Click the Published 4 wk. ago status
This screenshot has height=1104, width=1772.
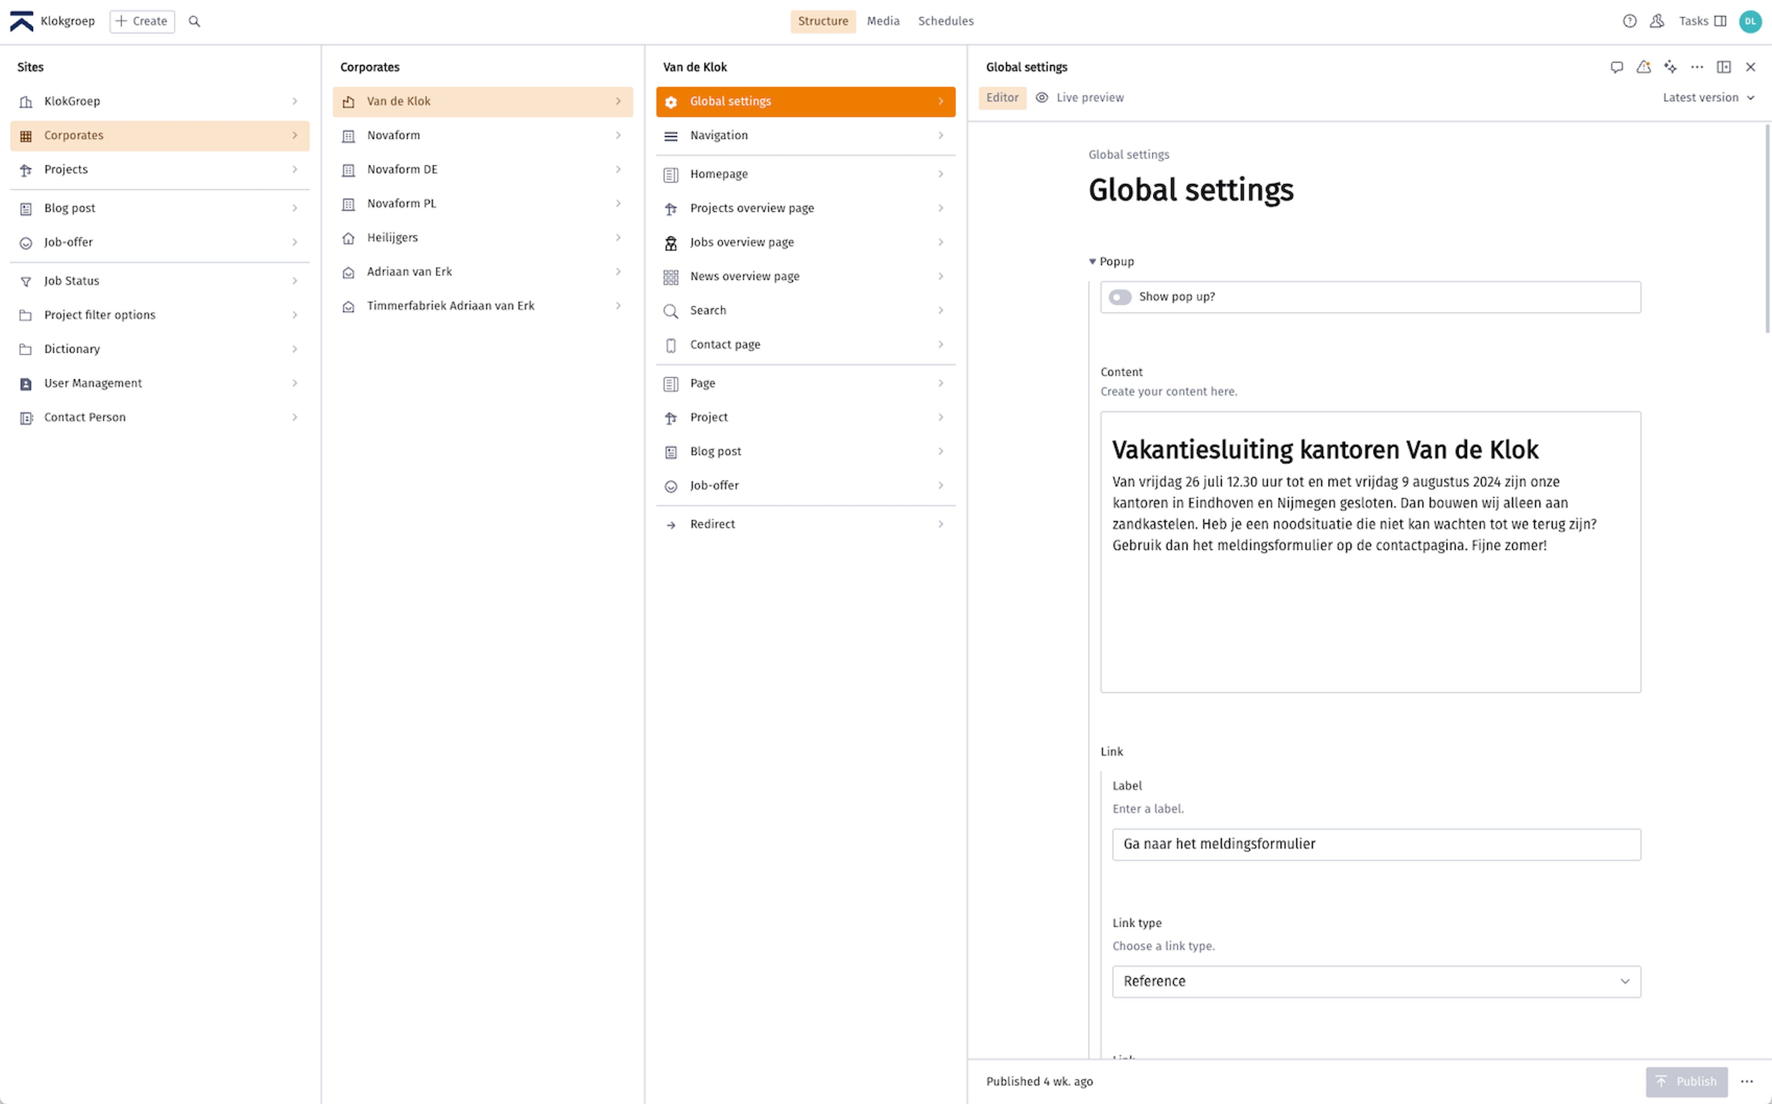[x=1039, y=1081]
